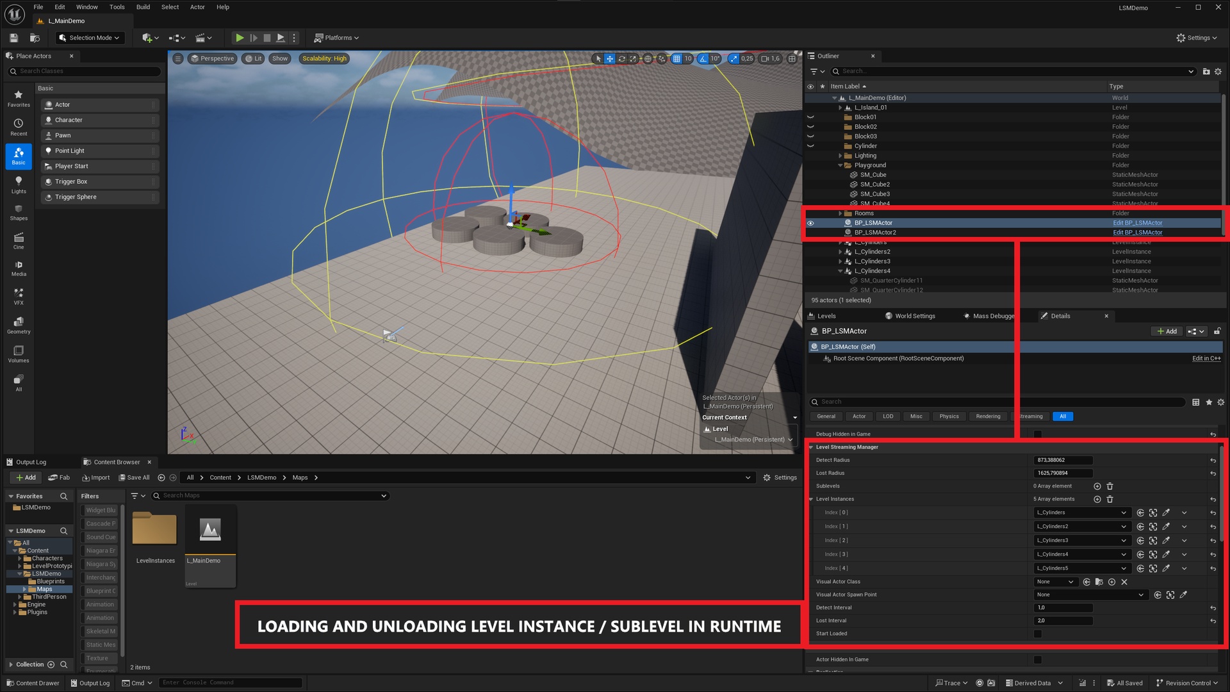Enable the Debug Hidden in Game checkbox
This screenshot has height=692, width=1230.
[x=1038, y=434]
